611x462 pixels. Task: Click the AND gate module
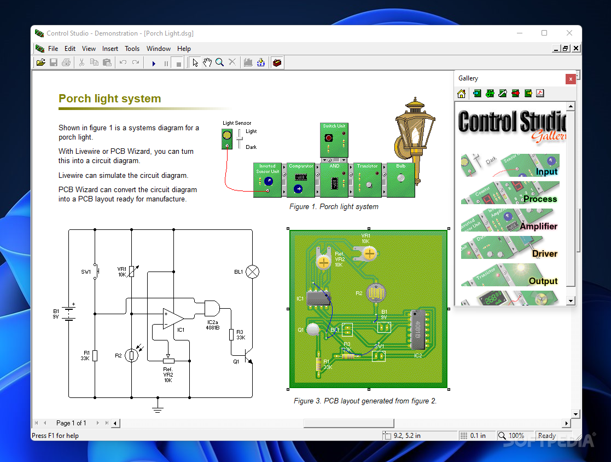click(334, 180)
